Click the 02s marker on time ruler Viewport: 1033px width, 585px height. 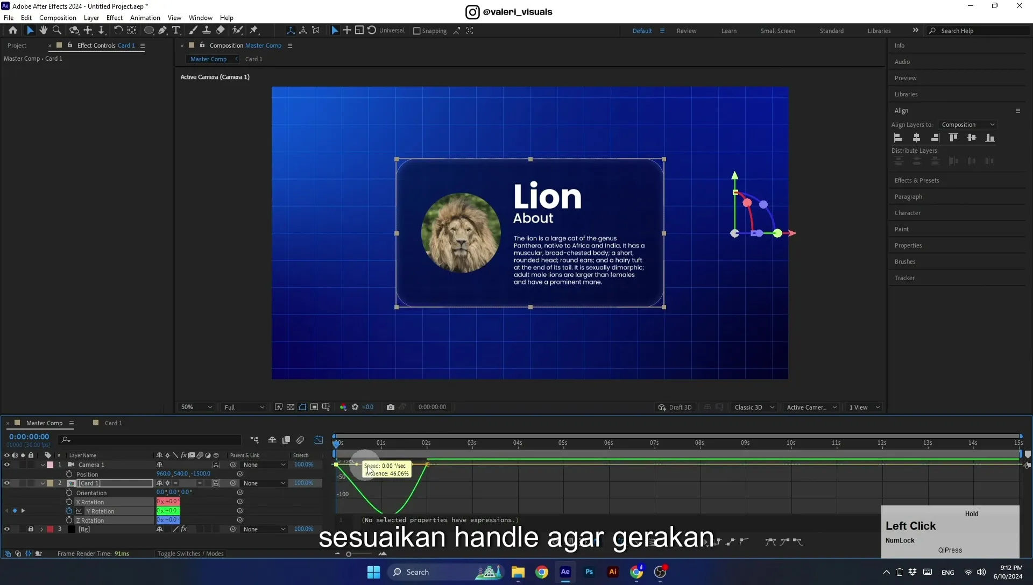[426, 443]
